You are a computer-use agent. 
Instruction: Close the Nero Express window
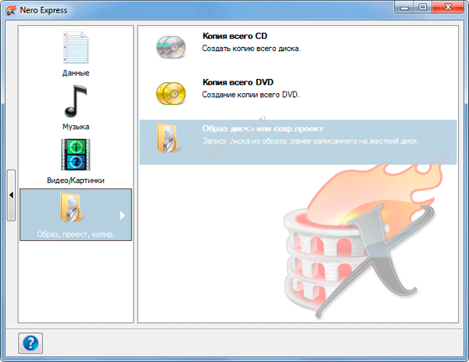(x=447, y=7)
